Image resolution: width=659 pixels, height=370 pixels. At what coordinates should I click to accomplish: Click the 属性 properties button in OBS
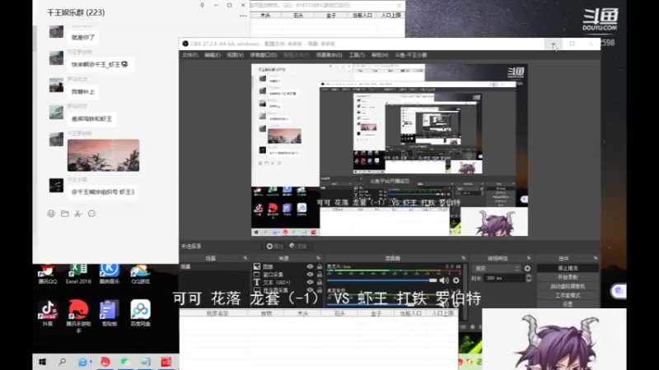pos(274,246)
